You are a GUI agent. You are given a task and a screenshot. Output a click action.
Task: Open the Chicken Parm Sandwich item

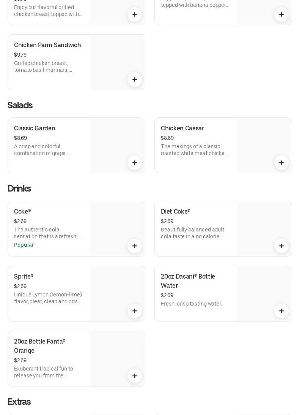click(x=47, y=45)
